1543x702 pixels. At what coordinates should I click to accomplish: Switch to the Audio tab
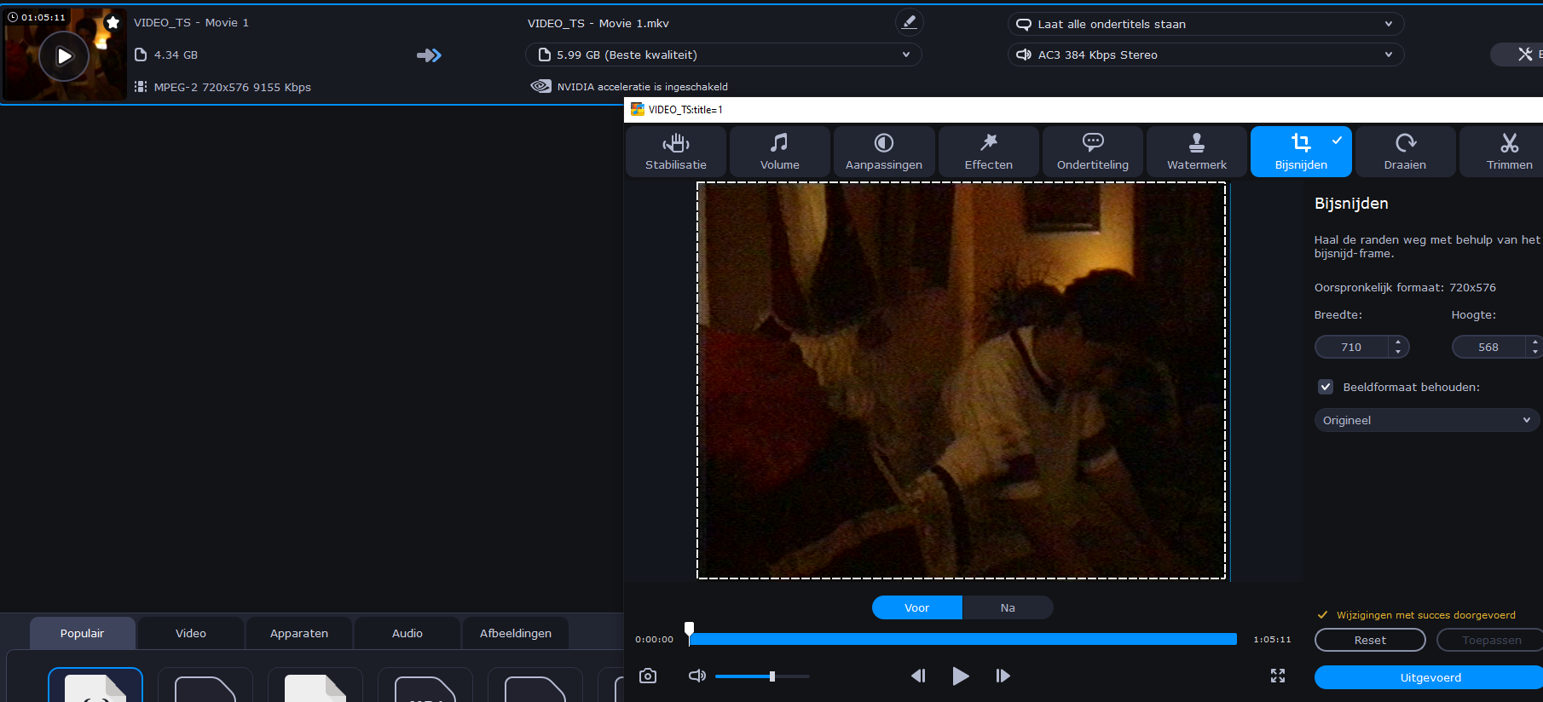click(x=407, y=633)
